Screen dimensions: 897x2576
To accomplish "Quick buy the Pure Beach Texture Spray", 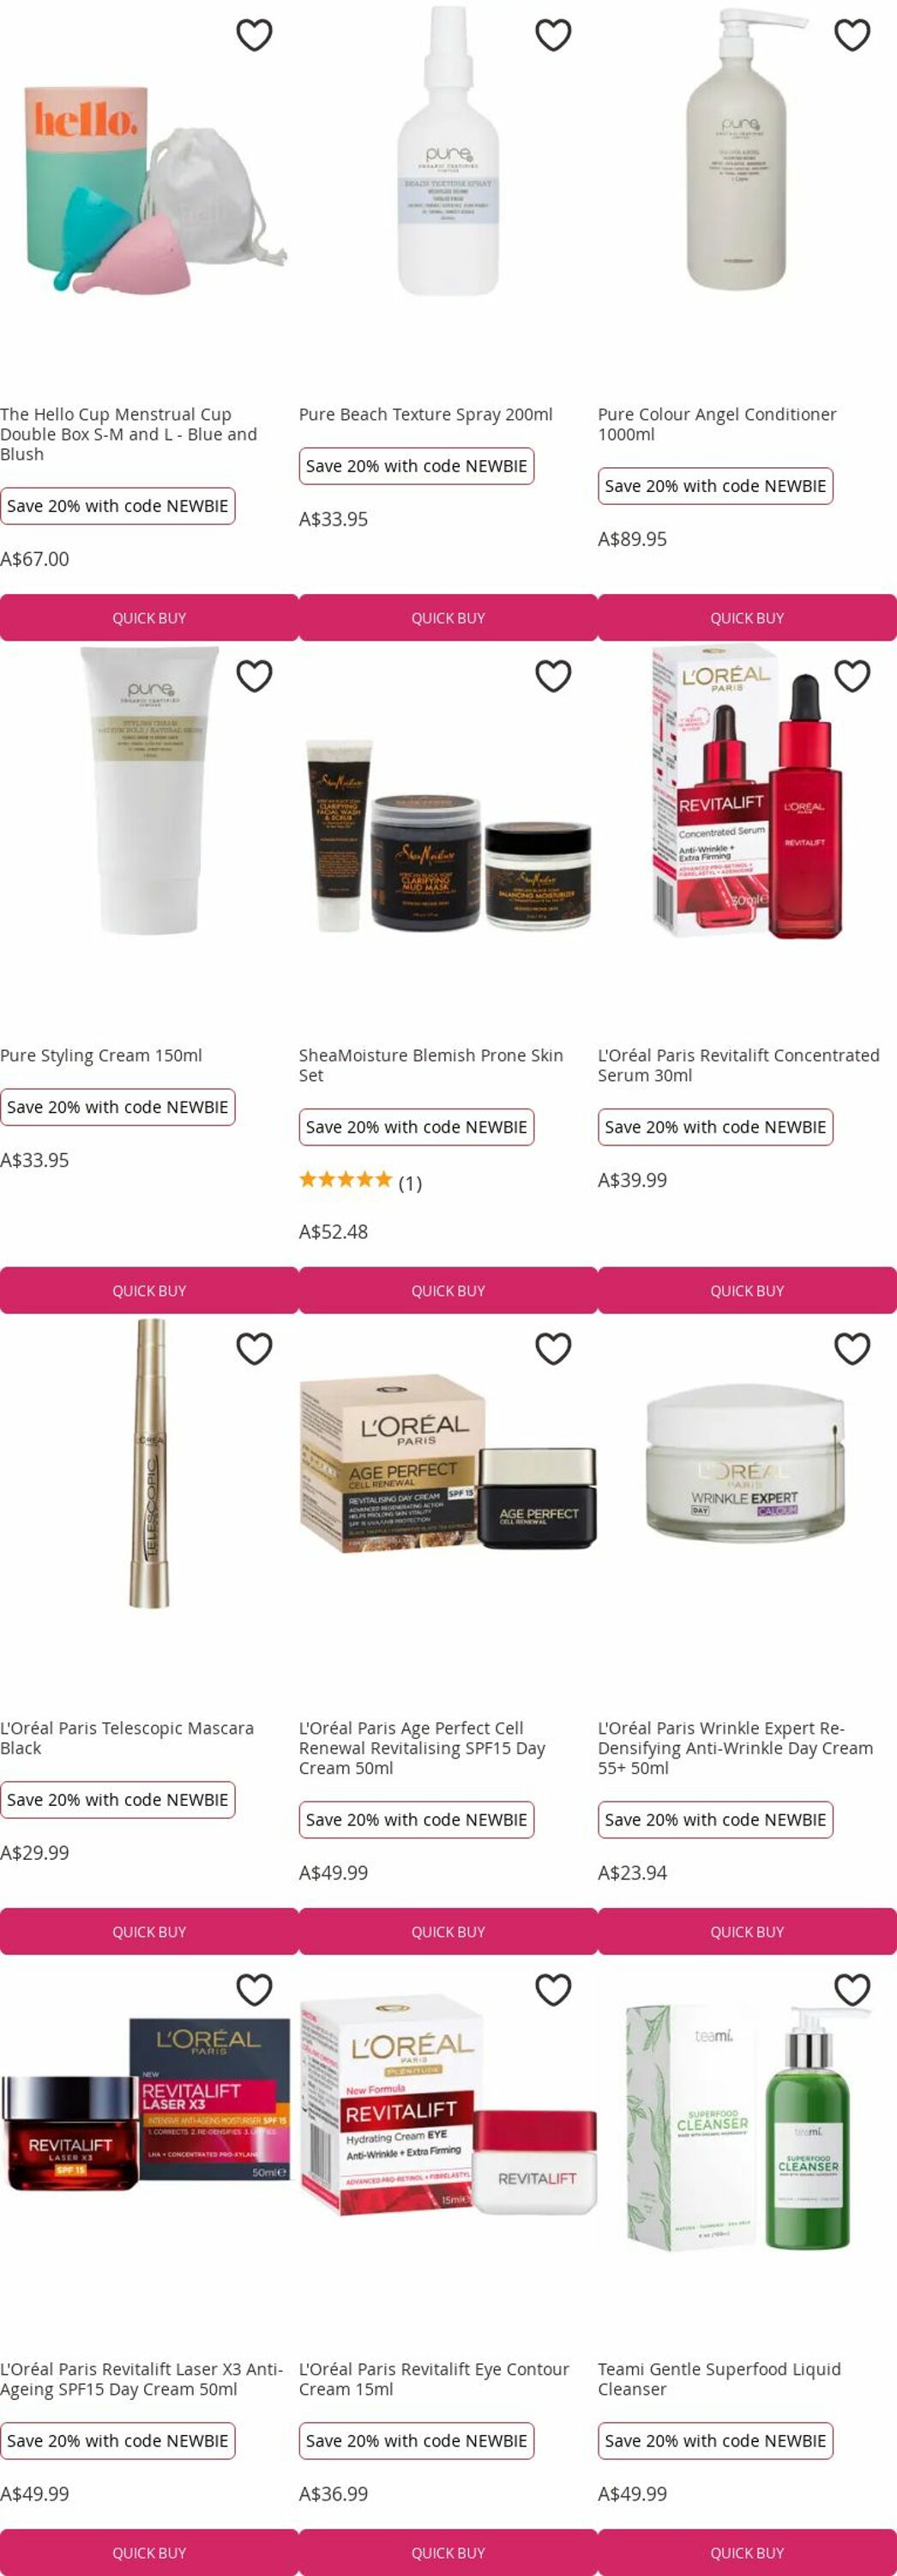I will point(448,618).
